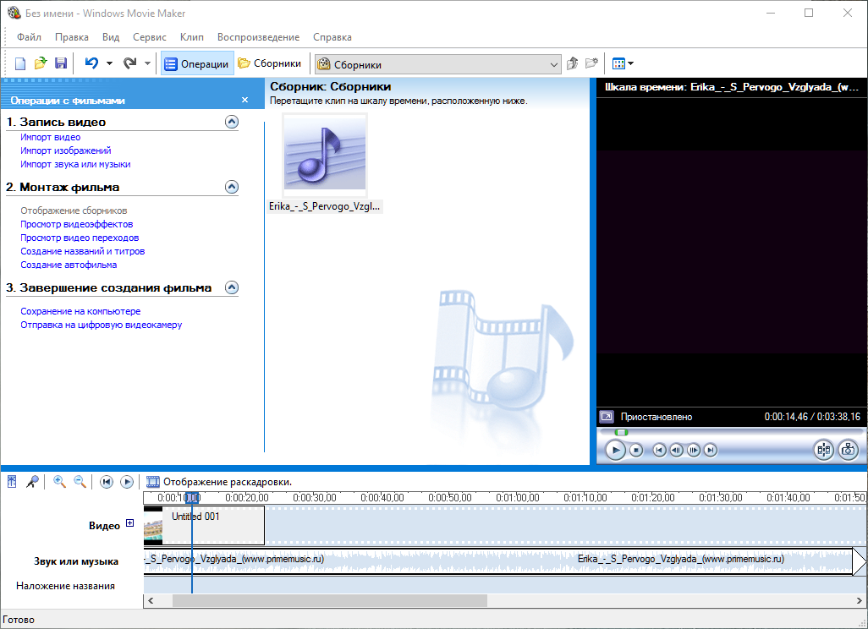Play the timeline in preview monitor
The width and height of the screenshot is (868, 629).
pos(615,451)
